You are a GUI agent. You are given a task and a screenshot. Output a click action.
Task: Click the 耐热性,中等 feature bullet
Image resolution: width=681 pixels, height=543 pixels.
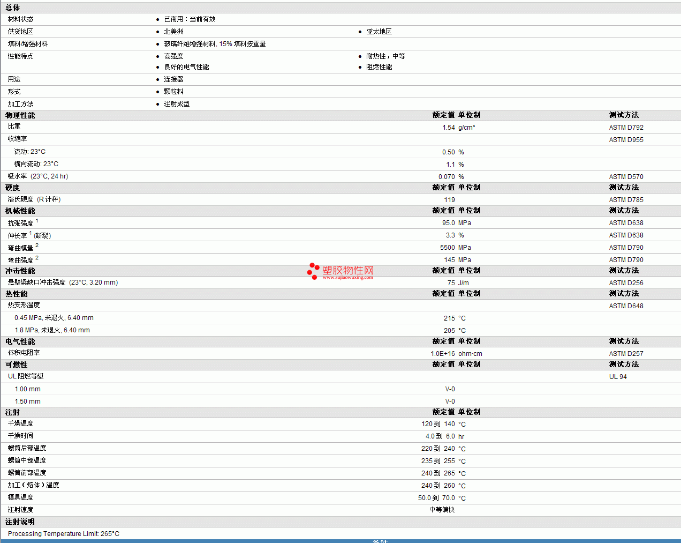click(x=385, y=56)
